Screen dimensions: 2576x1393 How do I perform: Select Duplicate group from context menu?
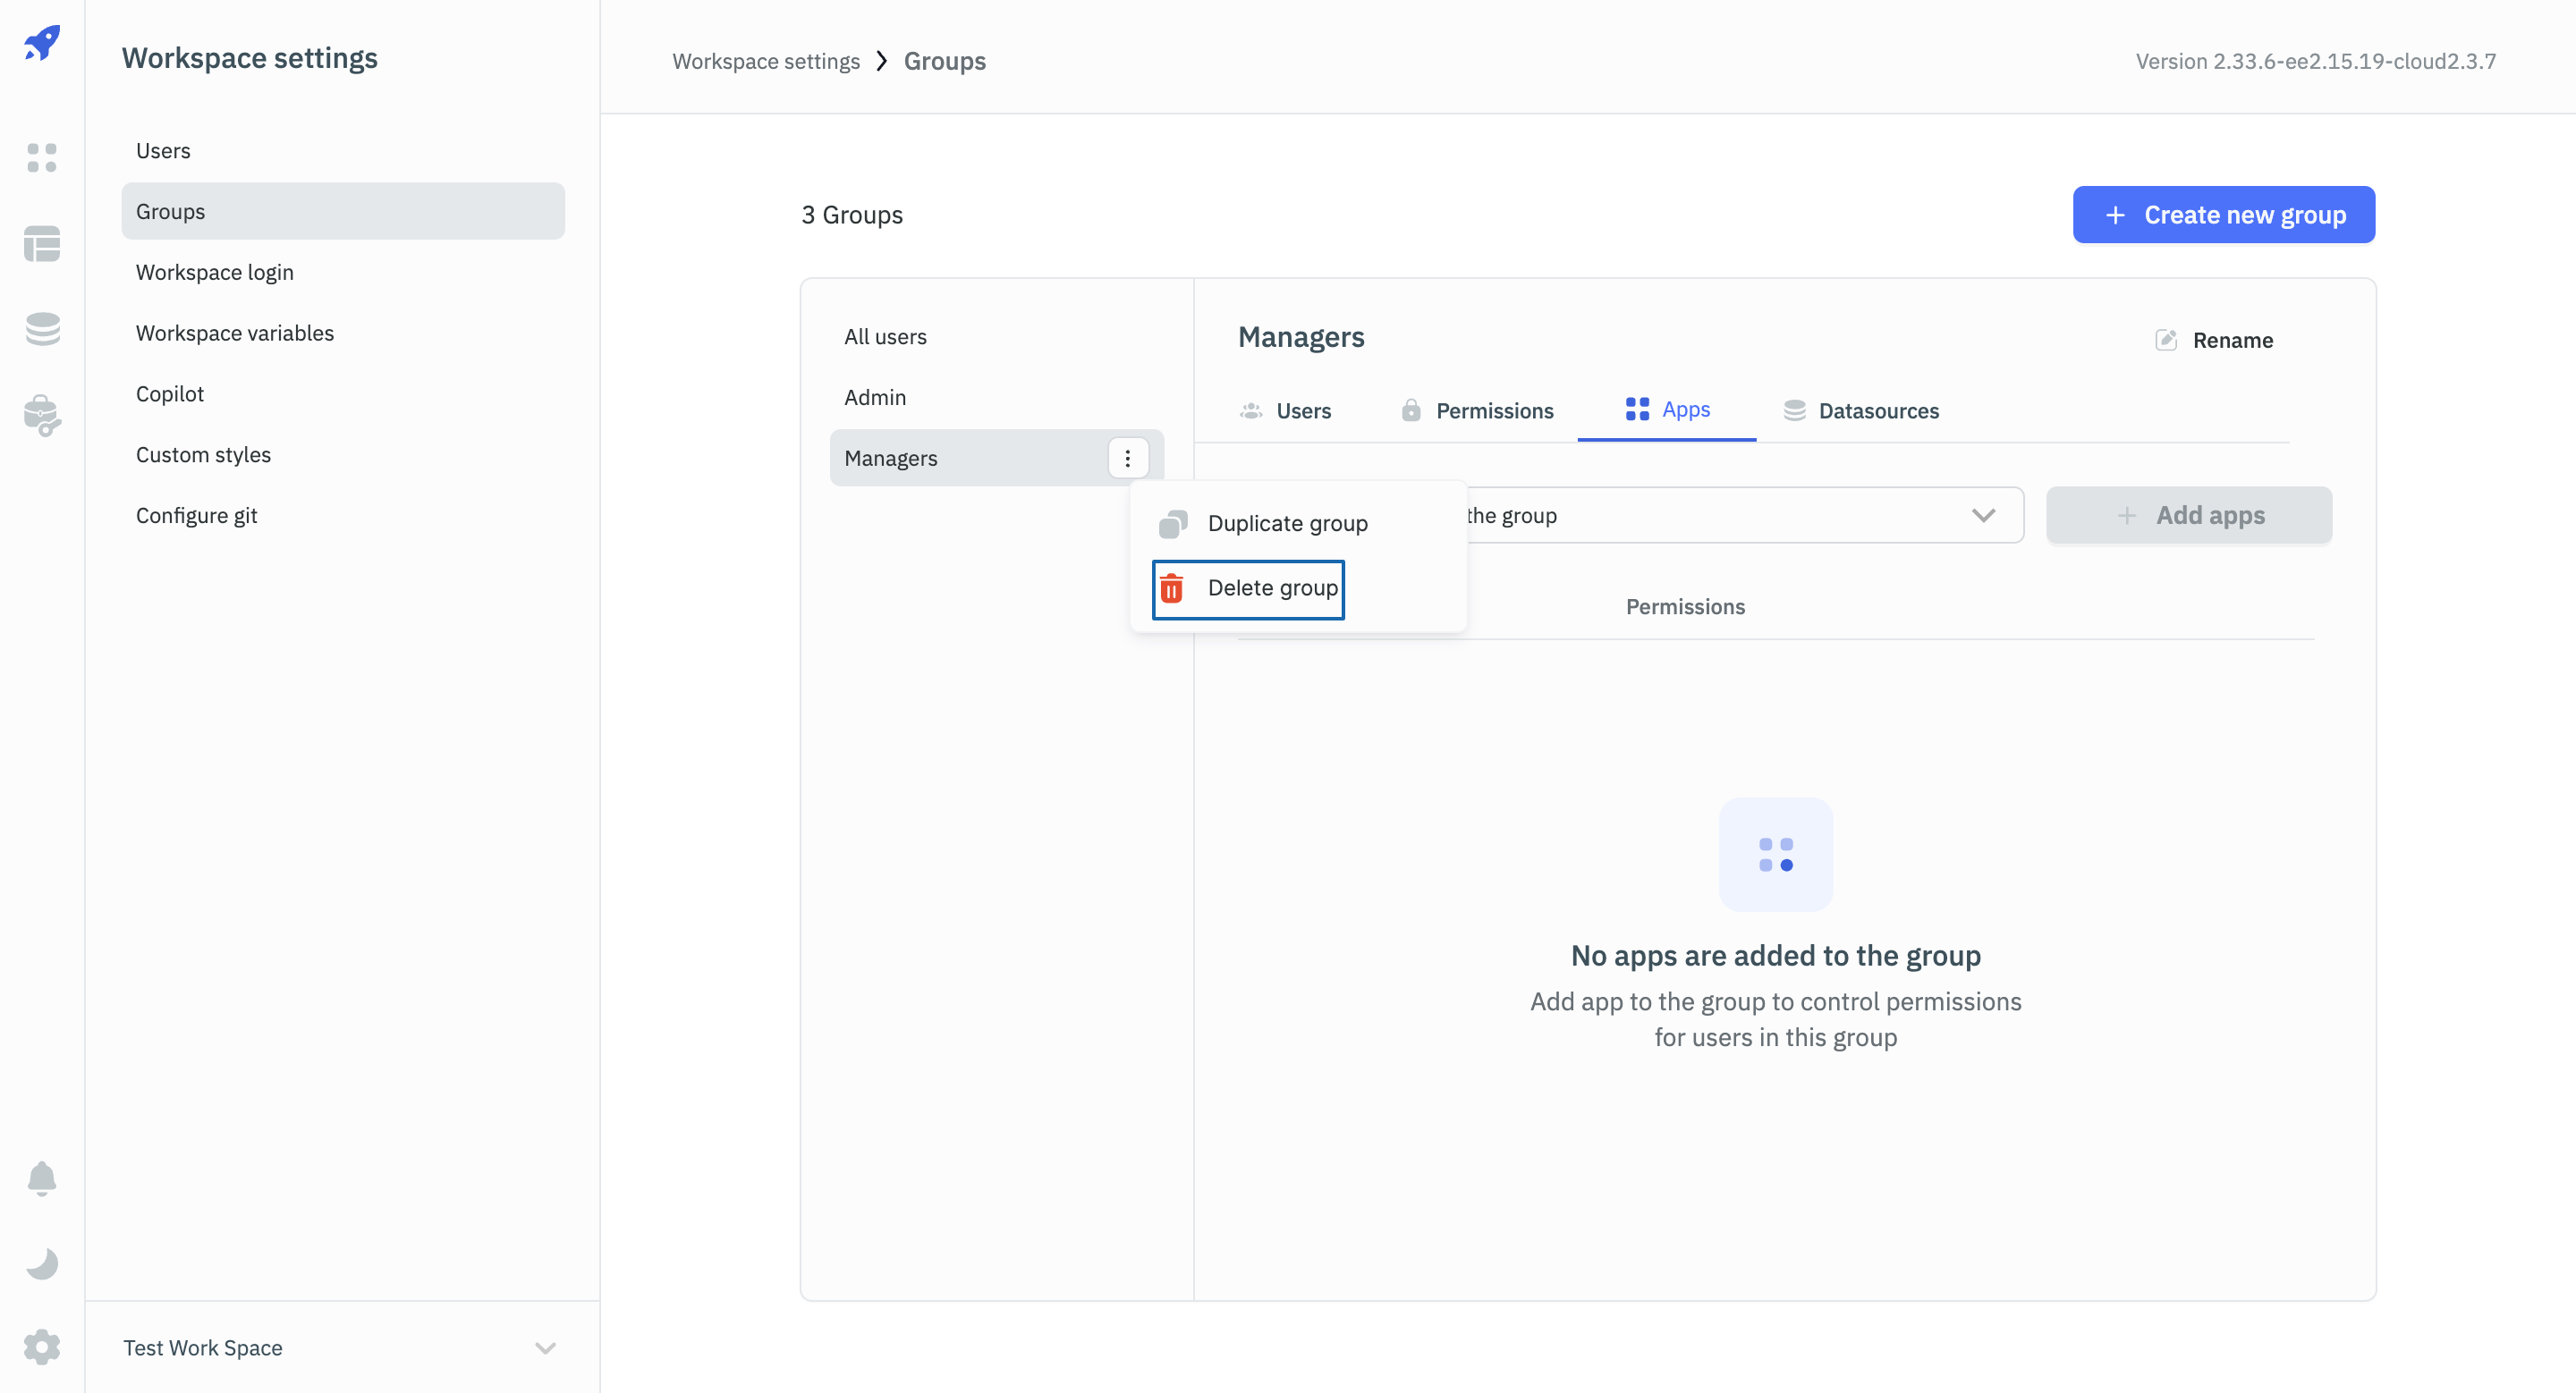1287,521
